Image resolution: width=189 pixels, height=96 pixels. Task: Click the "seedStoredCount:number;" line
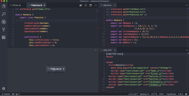37,26
